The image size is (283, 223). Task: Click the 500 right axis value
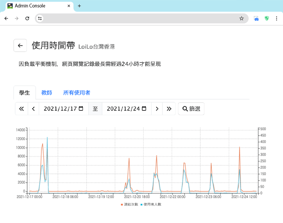[x=263, y=129]
